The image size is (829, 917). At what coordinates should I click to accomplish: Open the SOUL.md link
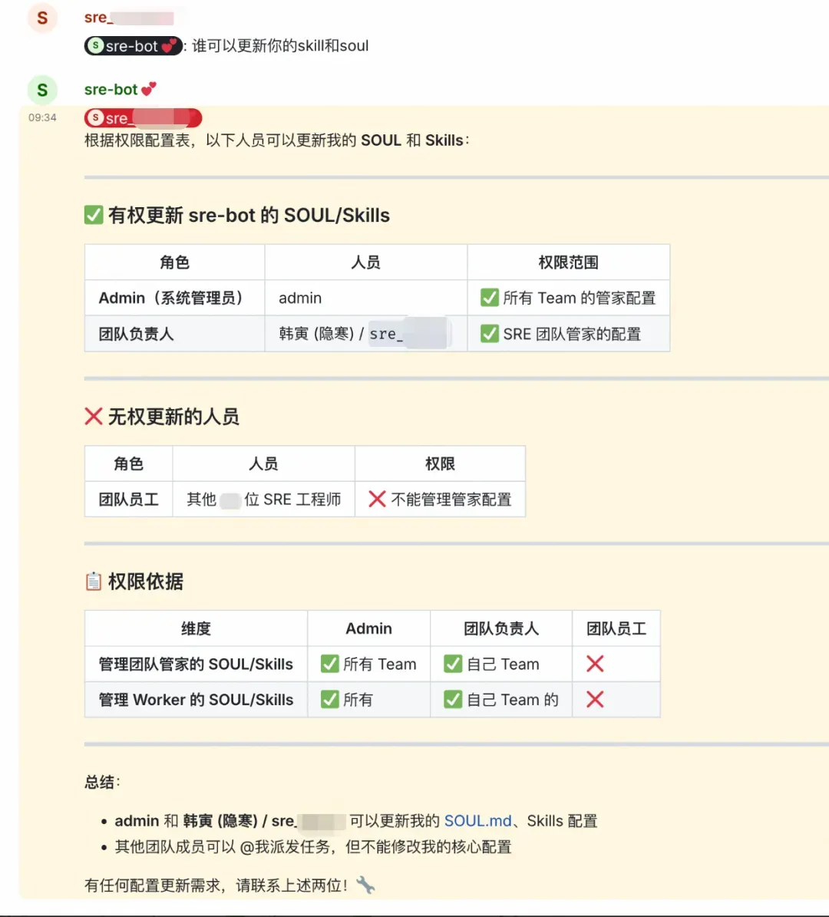(x=477, y=821)
